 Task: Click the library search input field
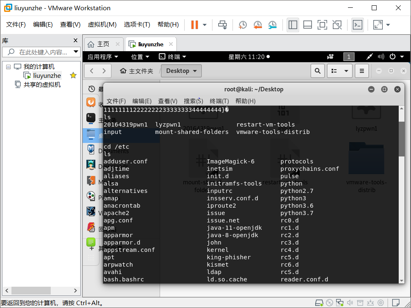(x=43, y=52)
